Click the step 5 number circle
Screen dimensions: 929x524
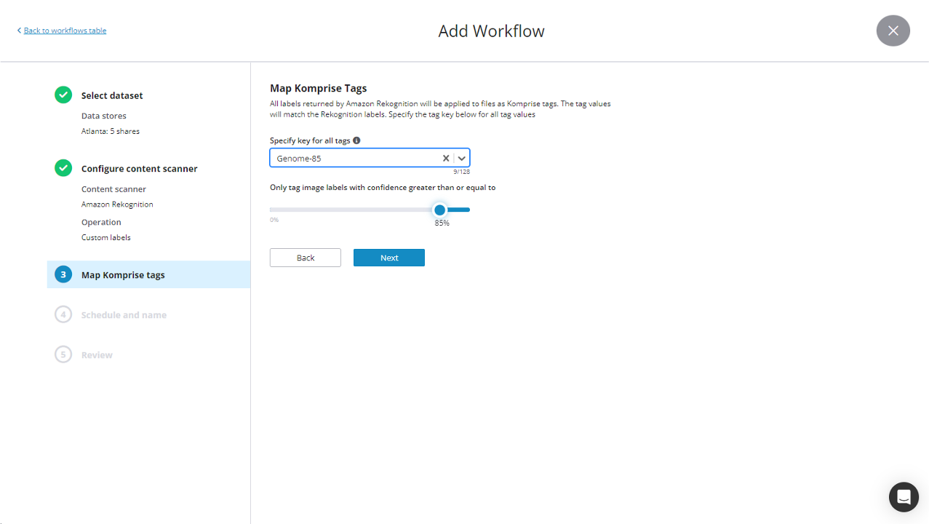[x=63, y=354]
